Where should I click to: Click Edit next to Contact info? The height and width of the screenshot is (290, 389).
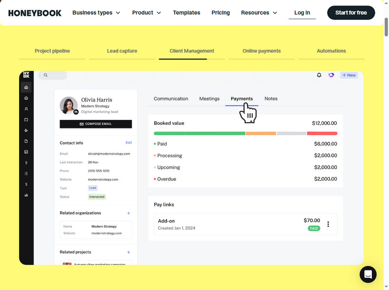[x=129, y=143]
